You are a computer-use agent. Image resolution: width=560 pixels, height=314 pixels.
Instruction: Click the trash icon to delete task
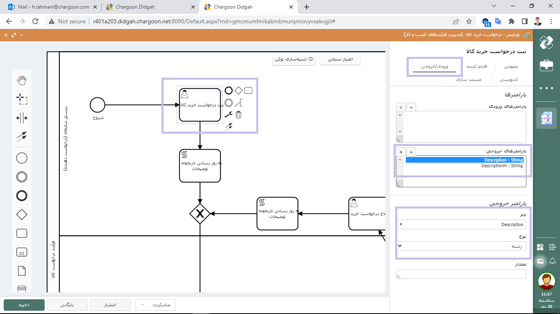239,115
